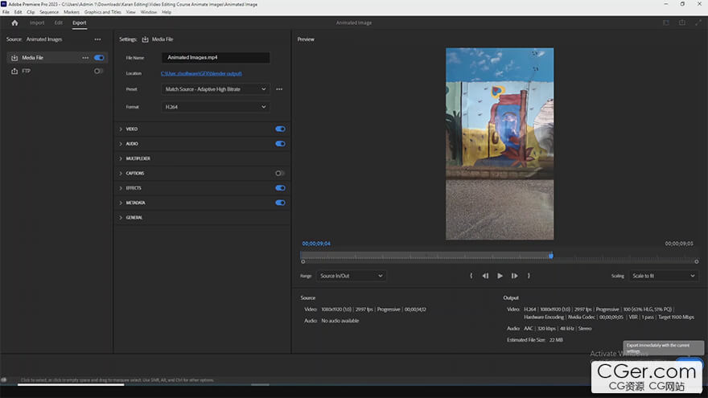Open the Graphics and Titles menu
The image size is (708, 398).
click(102, 12)
